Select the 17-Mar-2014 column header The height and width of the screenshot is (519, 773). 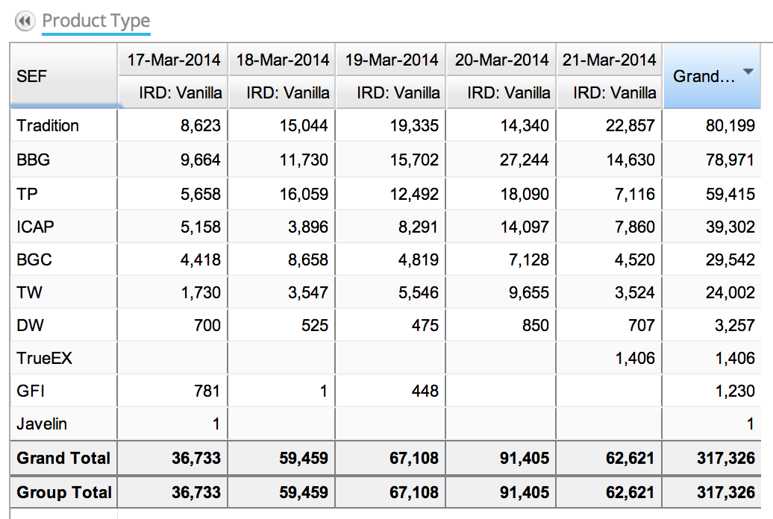(x=174, y=60)
